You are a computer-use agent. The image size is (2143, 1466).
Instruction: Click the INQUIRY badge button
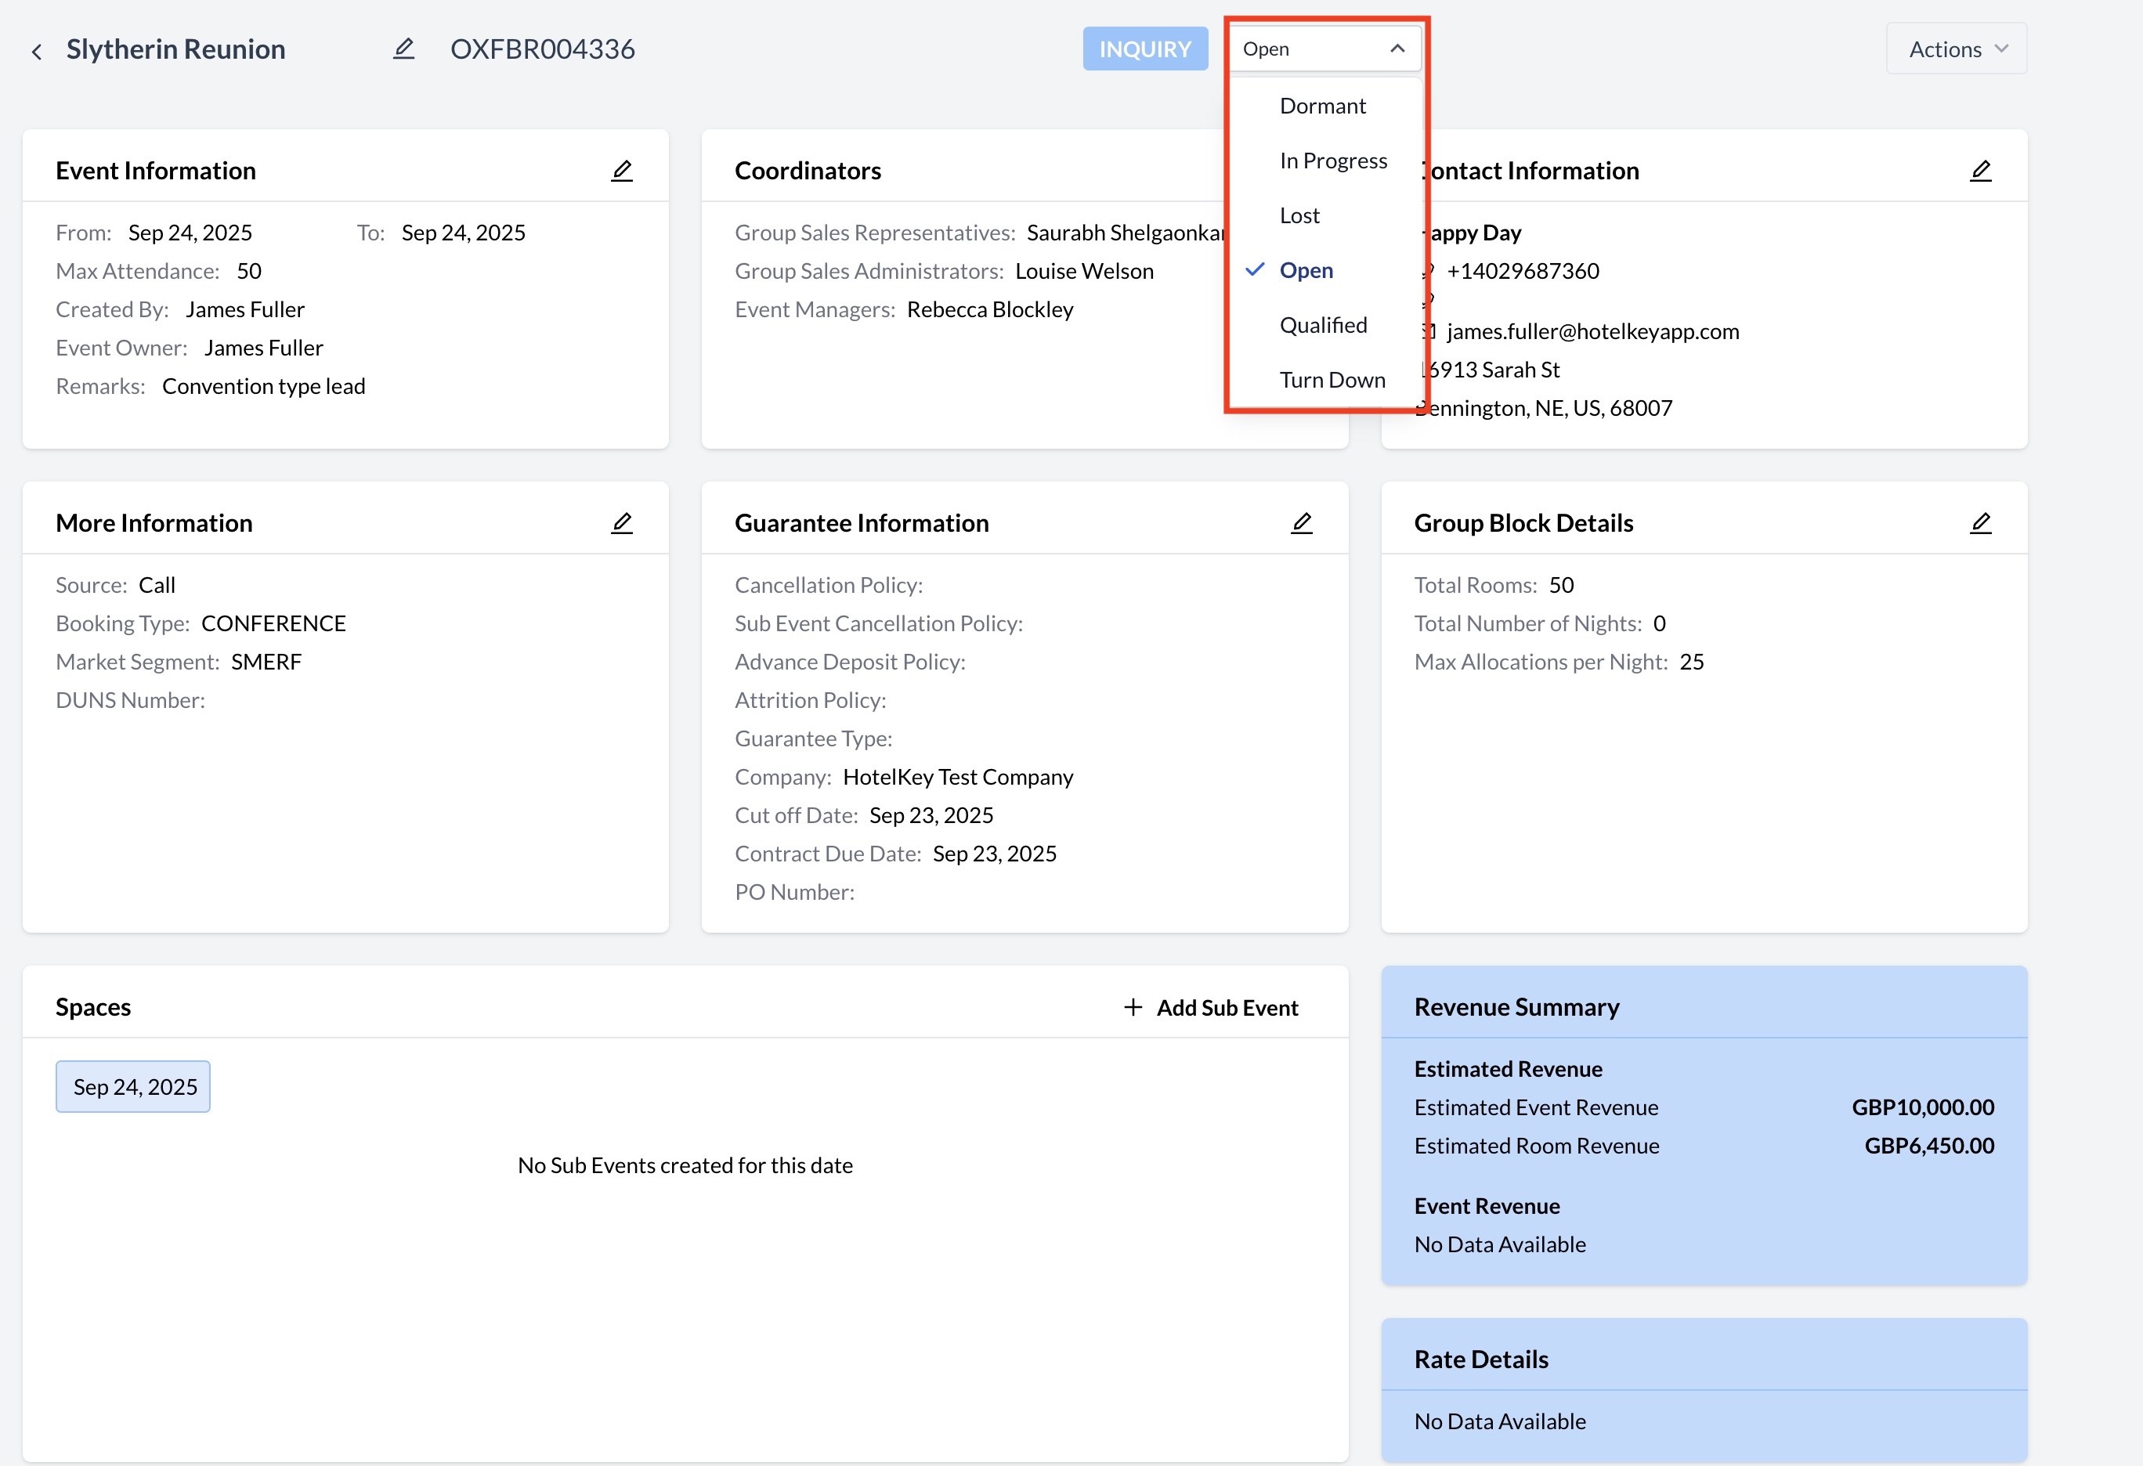1144,49
